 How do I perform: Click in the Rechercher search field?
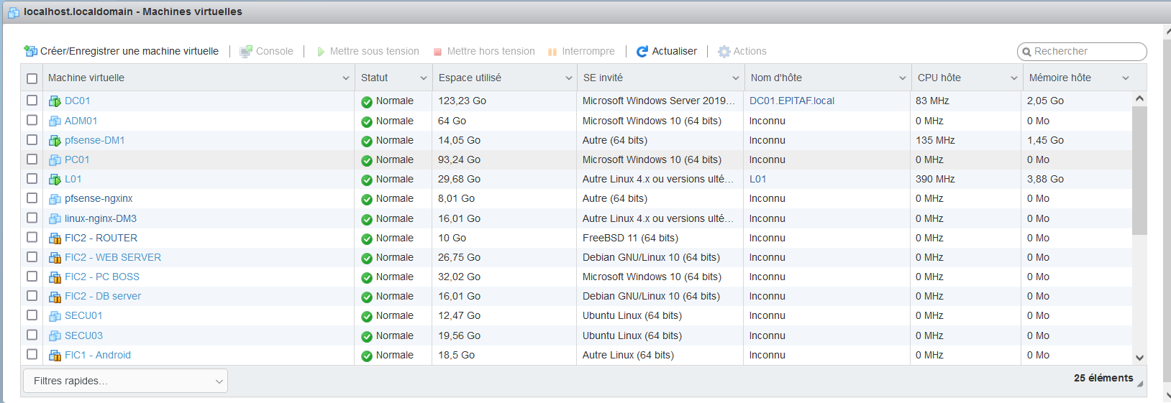(x=1086, y=51)
